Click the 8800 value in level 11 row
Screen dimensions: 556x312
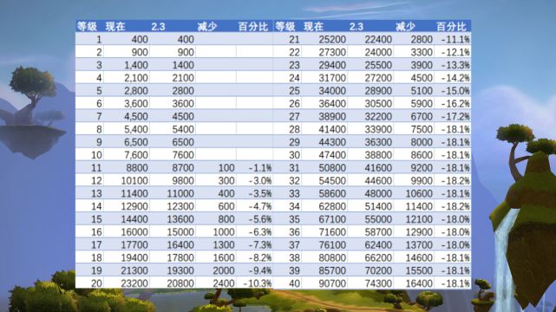pos(137,168)
